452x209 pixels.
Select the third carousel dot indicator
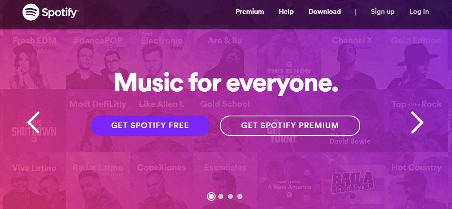[x=230, y=196]
